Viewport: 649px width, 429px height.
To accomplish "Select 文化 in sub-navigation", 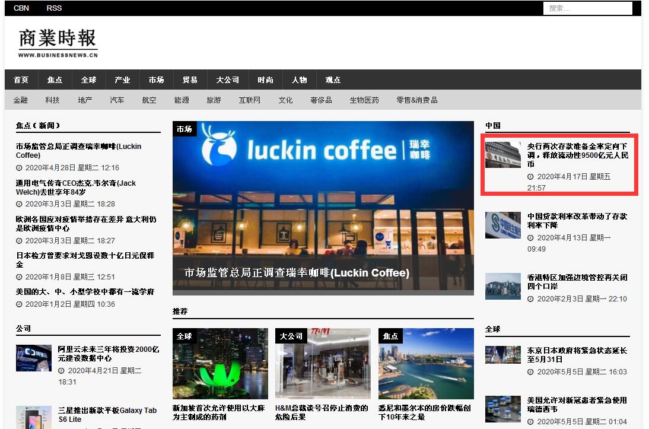I will click(x=285, y=100).
